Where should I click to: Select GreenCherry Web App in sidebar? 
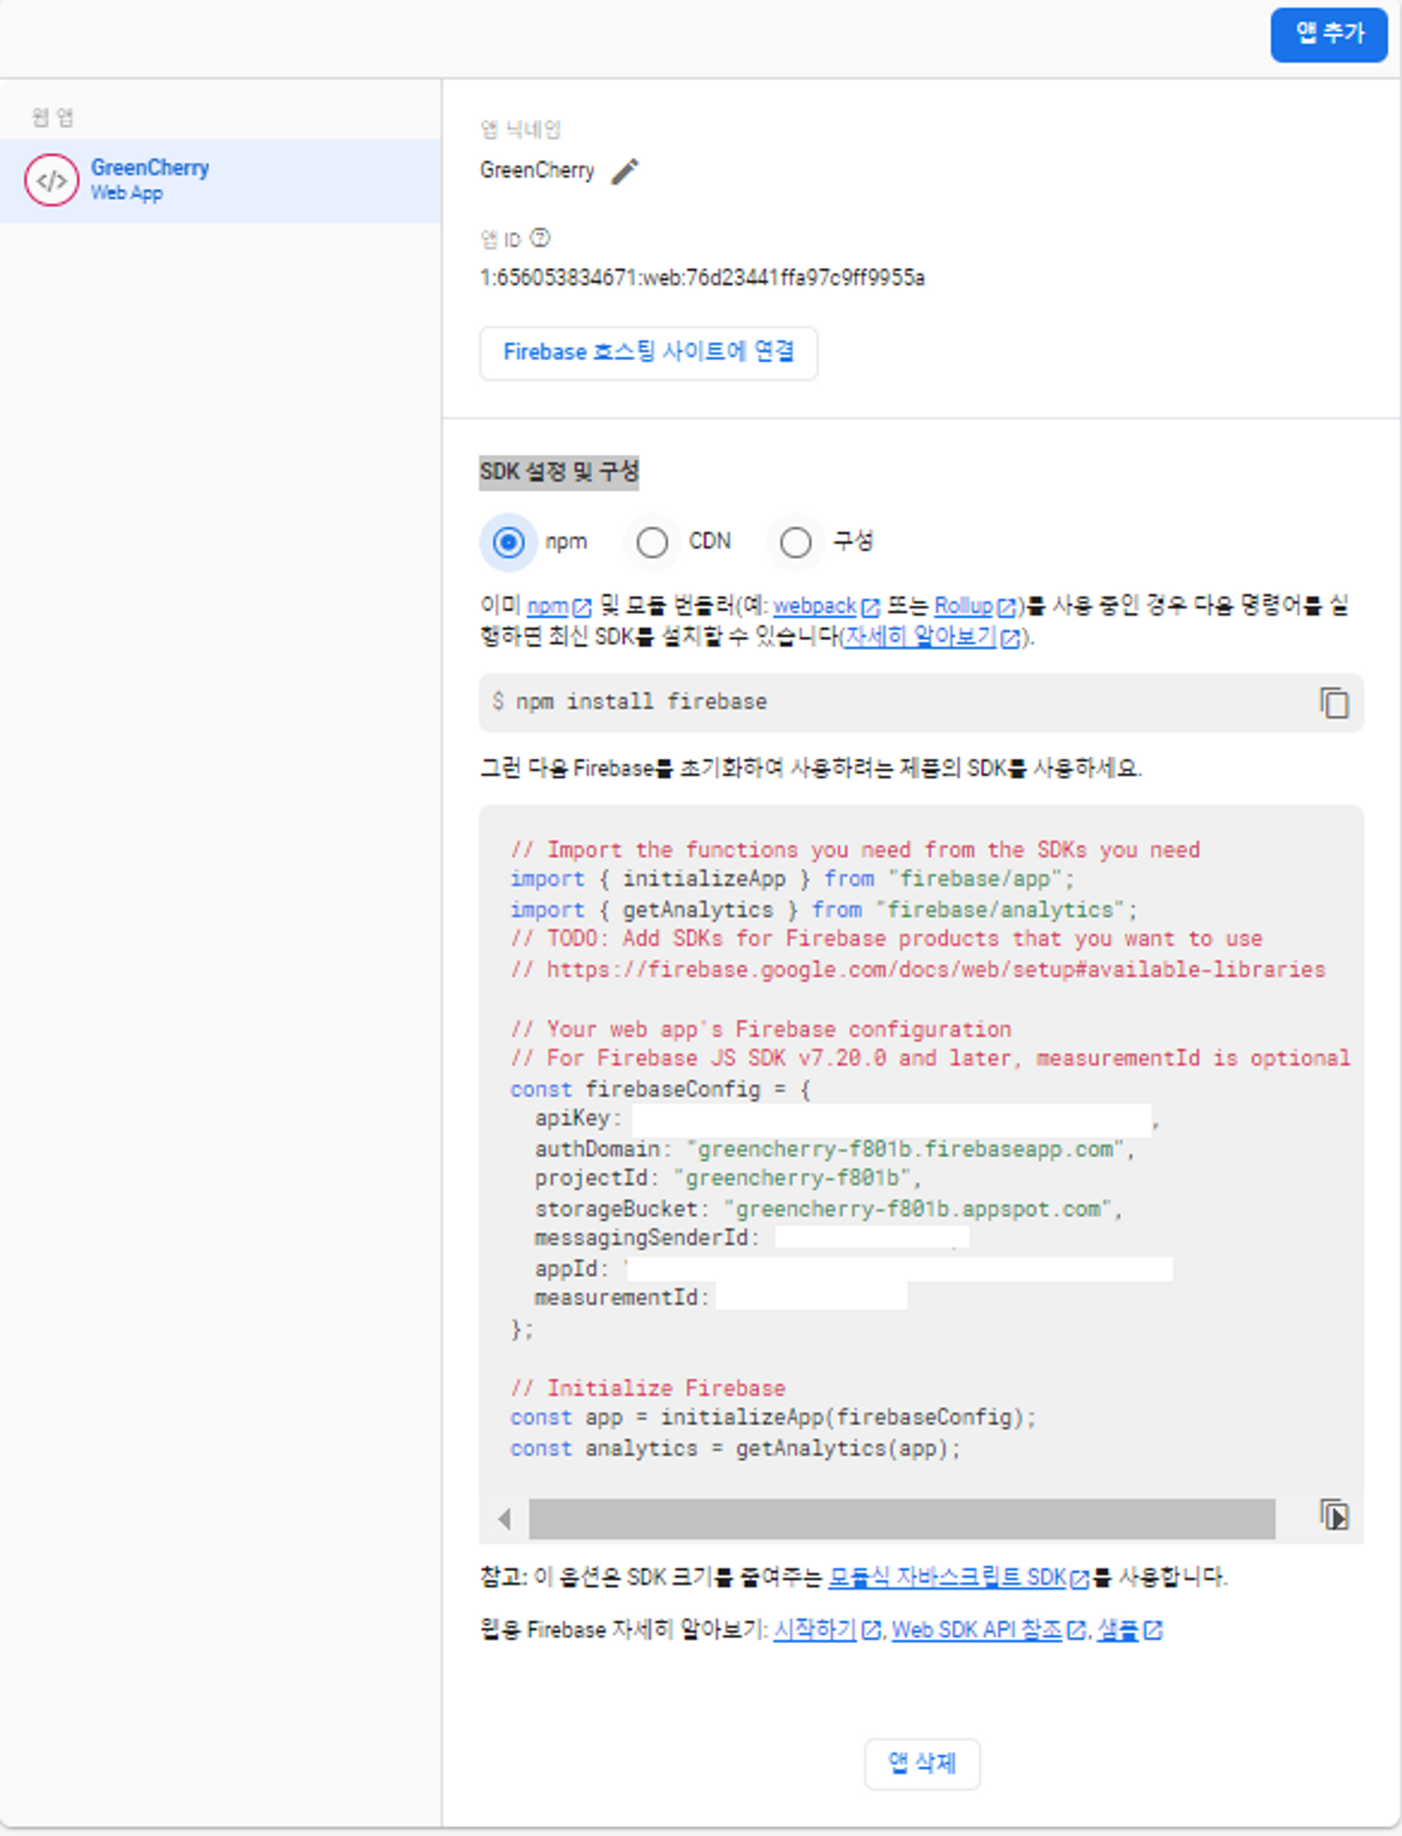tap(220, 180)
